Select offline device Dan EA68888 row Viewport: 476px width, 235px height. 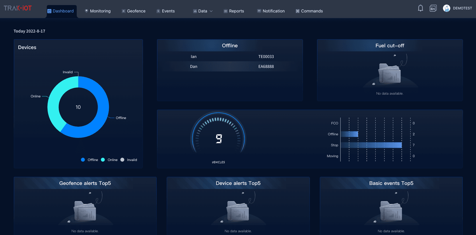pyautogui.click(x=230, y=66)
